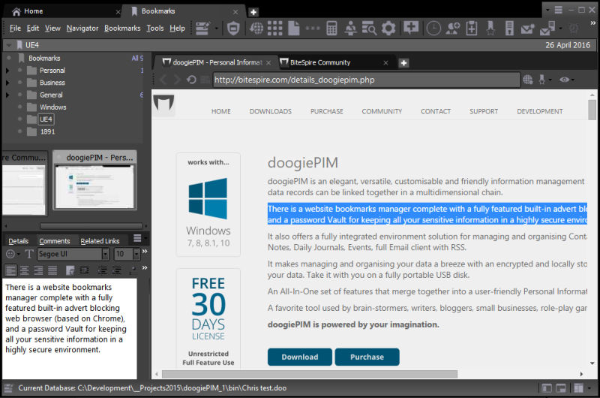The height and width of the screenshot is (398, 600).
Task: Click the thumbnail strip horizontal scrollbar
Action: tap(91, 225)
